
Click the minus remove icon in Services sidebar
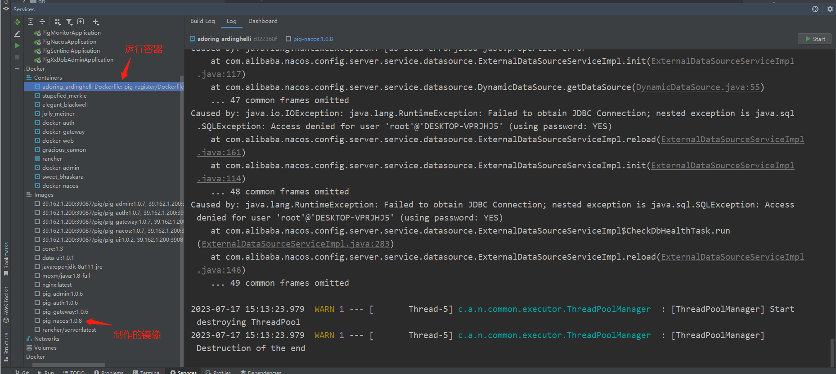(x=17, y=69)
